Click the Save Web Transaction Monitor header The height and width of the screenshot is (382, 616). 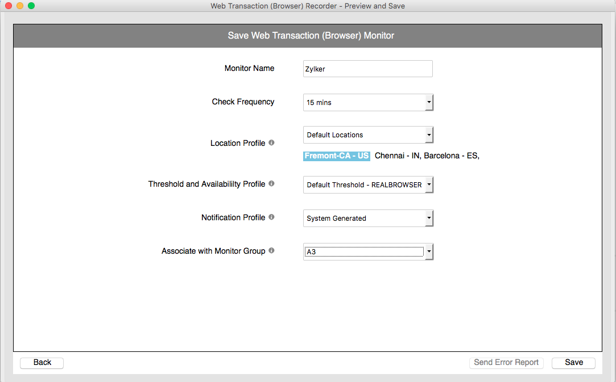tap(311, 36)
